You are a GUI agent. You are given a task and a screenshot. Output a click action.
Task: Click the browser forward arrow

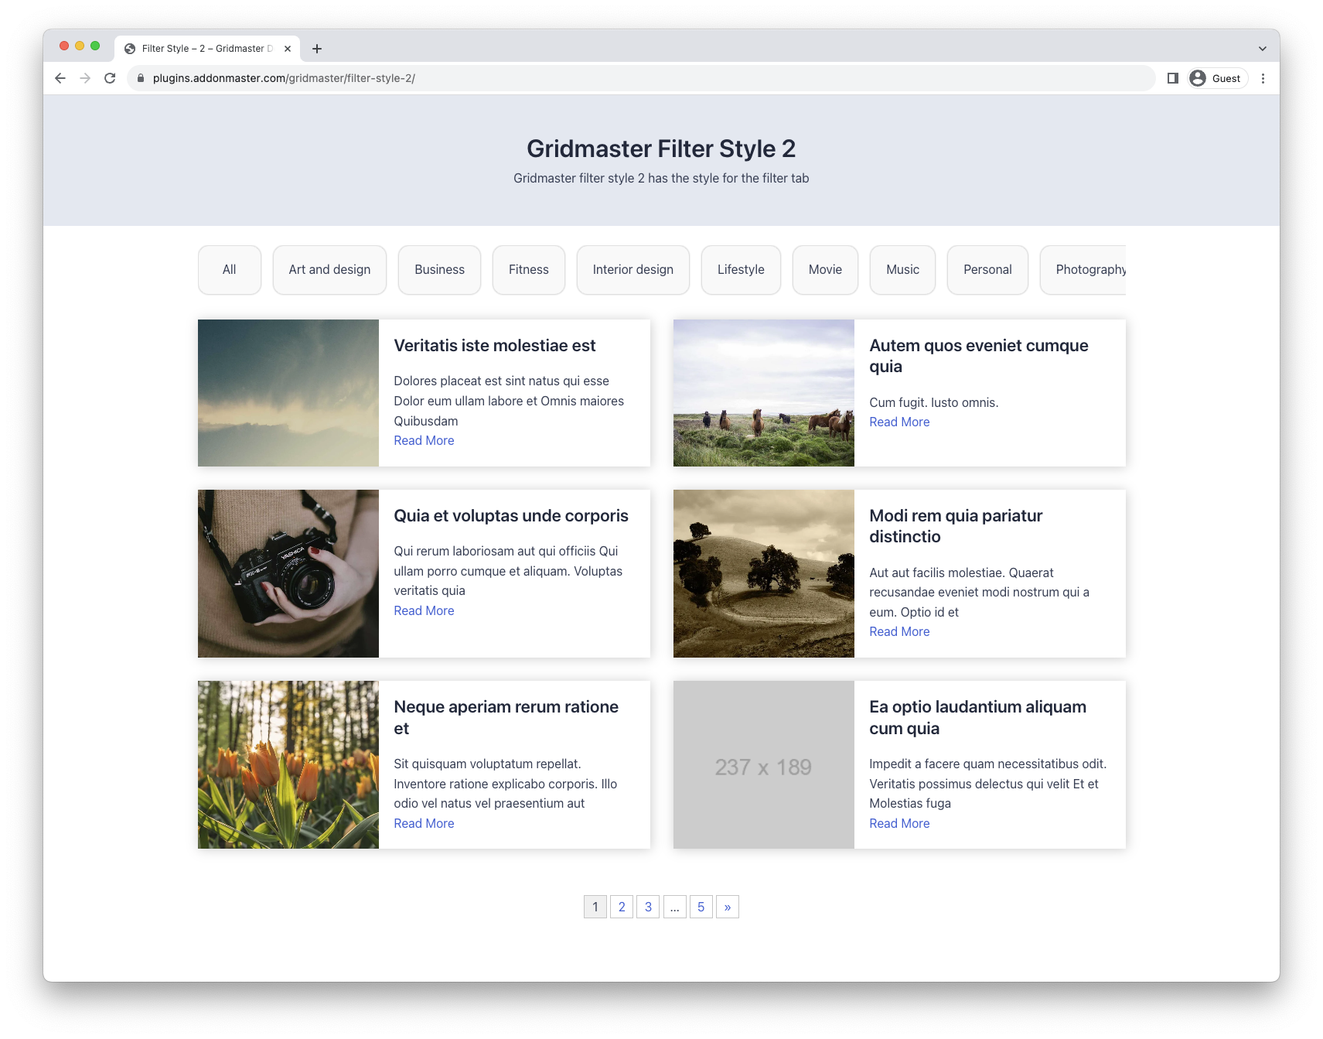85,78
